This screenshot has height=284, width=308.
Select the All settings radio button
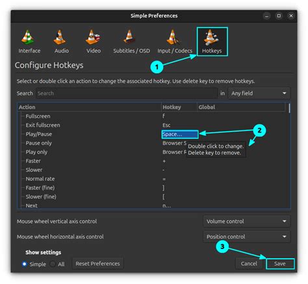(53, 264)
